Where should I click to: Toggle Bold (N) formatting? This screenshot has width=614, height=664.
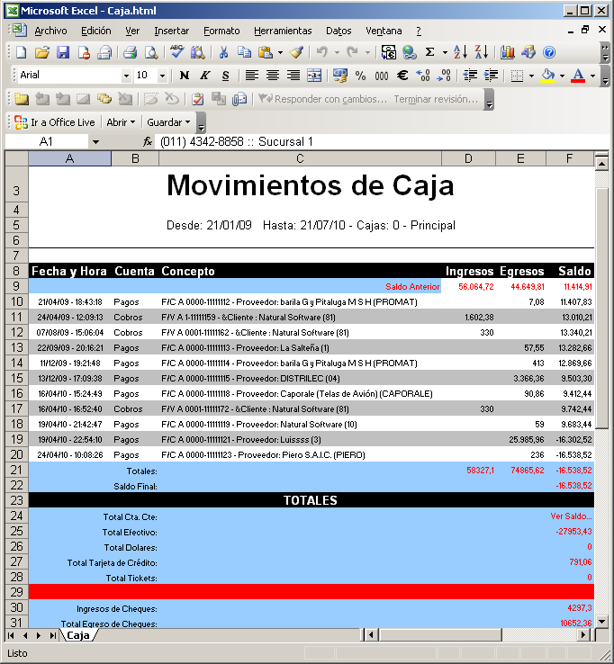tap(185, 76)
